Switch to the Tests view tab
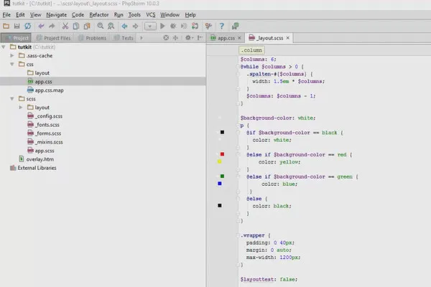Viewport: 431px width, 287px height. (124, 38)
